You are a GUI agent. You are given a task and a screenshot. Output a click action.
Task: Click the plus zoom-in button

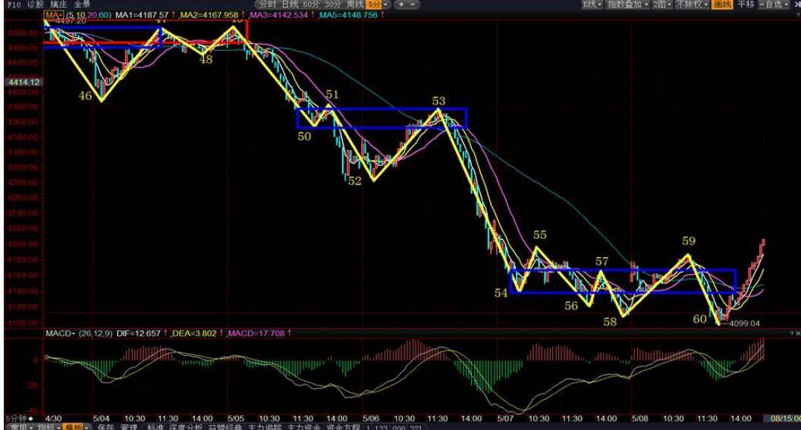(x=401, y=5)
